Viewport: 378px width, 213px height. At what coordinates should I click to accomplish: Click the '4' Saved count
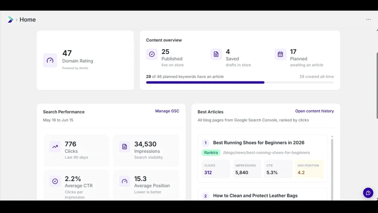click(228, 52)
